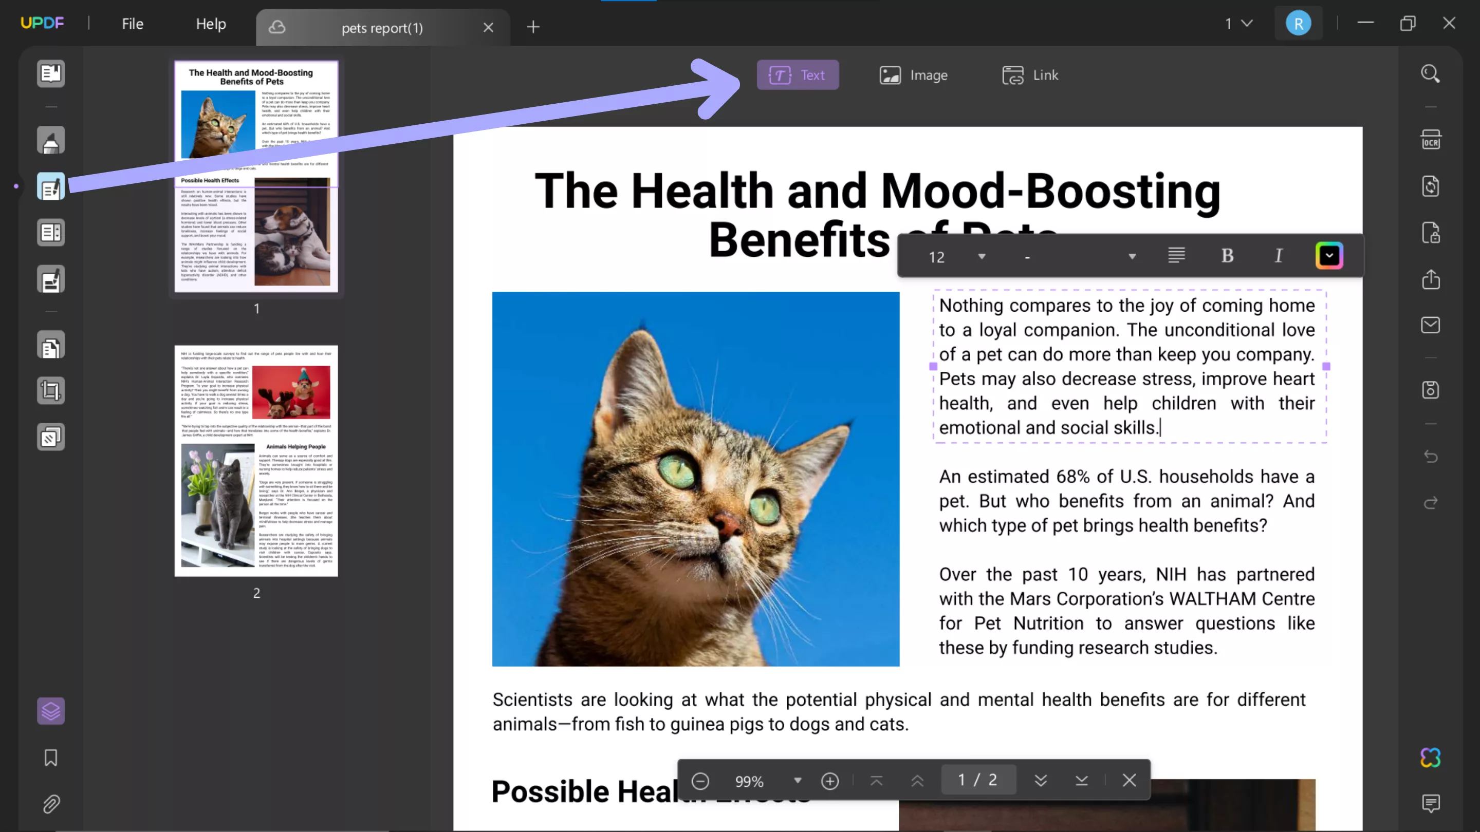Open the Help menu
The image size is (1480, 832).
(x=210, y=24)
